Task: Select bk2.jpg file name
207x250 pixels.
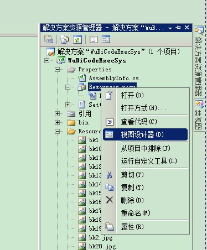Action: click(101, 237)
